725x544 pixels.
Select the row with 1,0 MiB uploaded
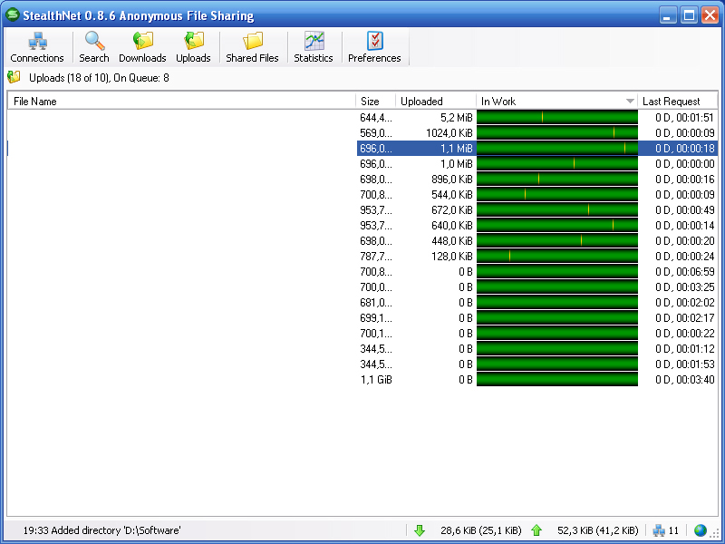[x=362, y=164]
